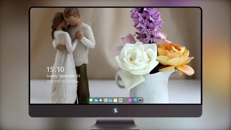Image resolution: width=231 pixels, height=130 pixels.
Task: Launch the pink iTunes music app
Action: click(130, 100)
